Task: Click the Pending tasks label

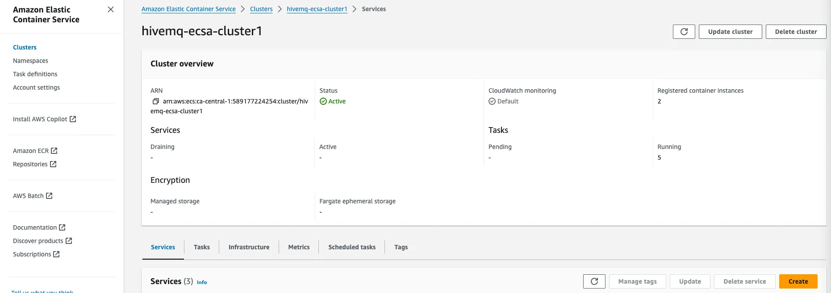Action: [x=500, y=147]
